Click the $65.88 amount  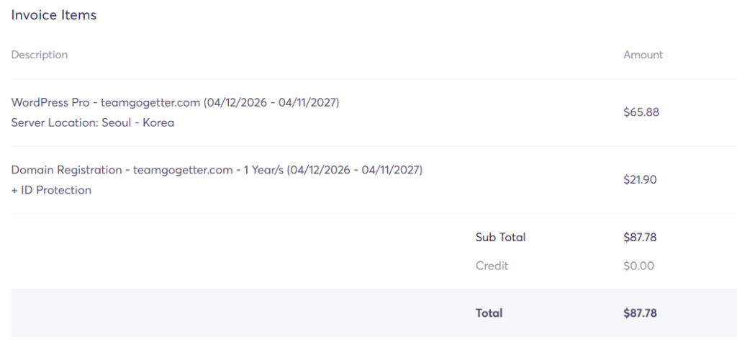pyautogui.click(x=641, y=112)
